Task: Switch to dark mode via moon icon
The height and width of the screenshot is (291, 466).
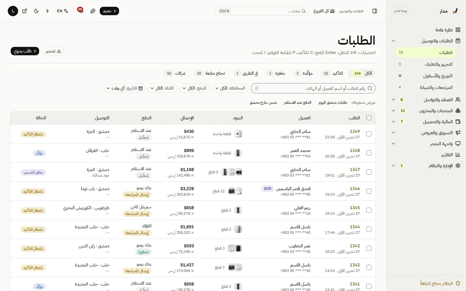Action: 36,11
